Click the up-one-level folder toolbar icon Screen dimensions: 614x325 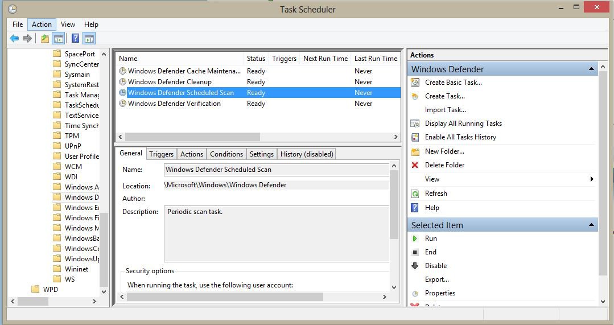[x=44, y=39]
